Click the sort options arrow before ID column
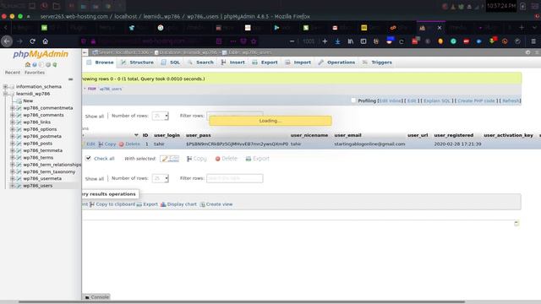Image resolution: width=541 pixels, height=304 pixels. click(136, 135)
